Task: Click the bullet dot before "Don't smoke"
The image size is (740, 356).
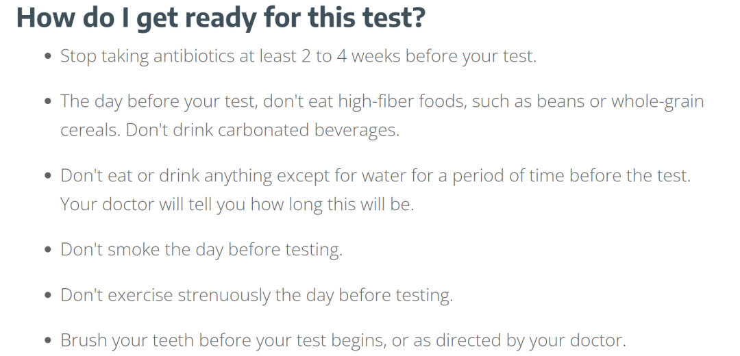Action: coord(48,250)
